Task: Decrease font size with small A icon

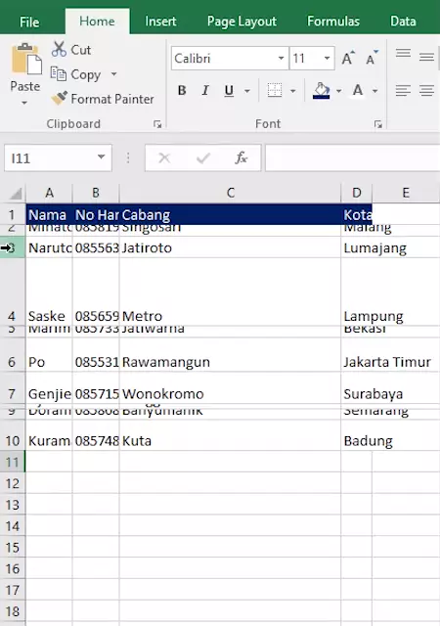Action: (373, 59)
